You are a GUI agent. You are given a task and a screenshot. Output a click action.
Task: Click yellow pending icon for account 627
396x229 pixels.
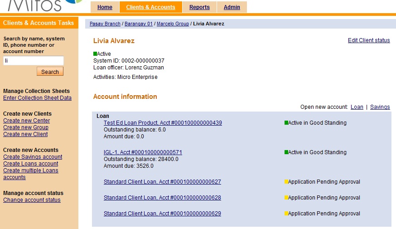click(286, 182)
